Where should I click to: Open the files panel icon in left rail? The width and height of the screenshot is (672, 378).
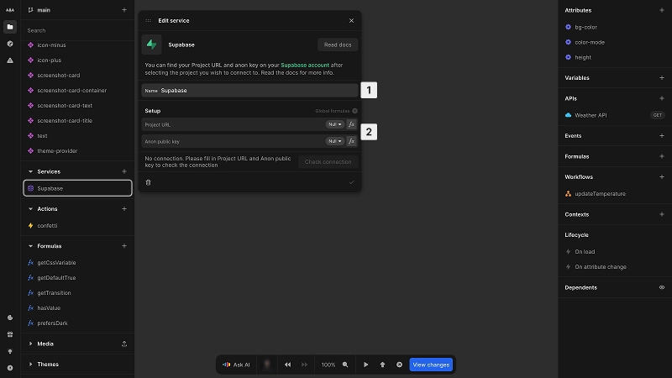[10, 27]
